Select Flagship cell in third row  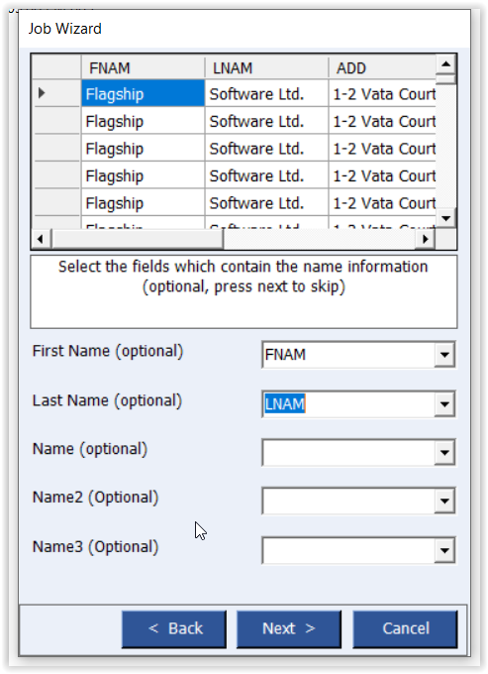pyautogui.click(x=143, y=148)
